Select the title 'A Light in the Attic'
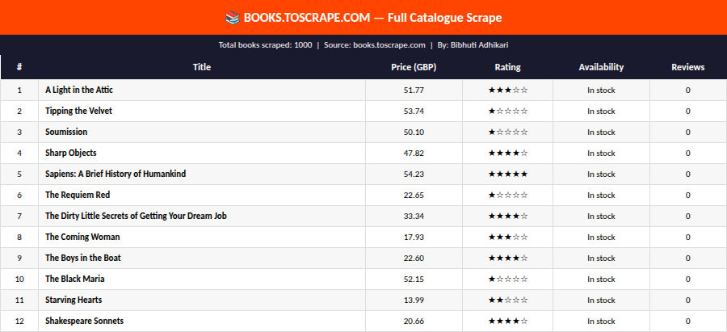Image resolution: width=727 pixels, height=332 pixels. (x=79, y=90)
